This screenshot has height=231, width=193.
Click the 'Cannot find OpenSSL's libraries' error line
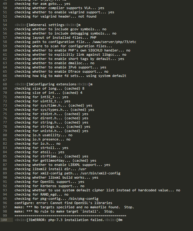(x=63, y=203)
